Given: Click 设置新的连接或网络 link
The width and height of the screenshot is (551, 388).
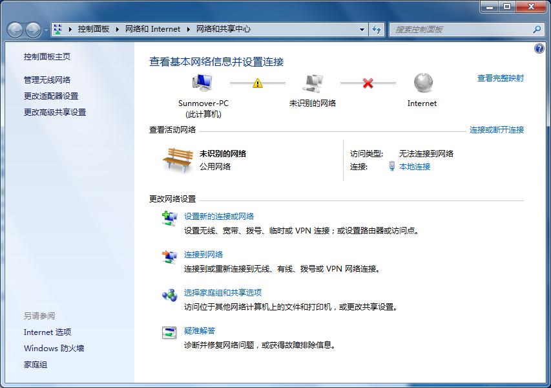Looking at the screenshot, I should click(x=219, y=217).
